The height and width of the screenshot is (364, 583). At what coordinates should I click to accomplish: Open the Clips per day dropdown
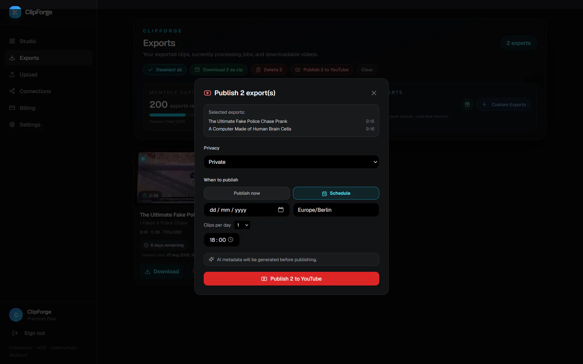point(242,225)
